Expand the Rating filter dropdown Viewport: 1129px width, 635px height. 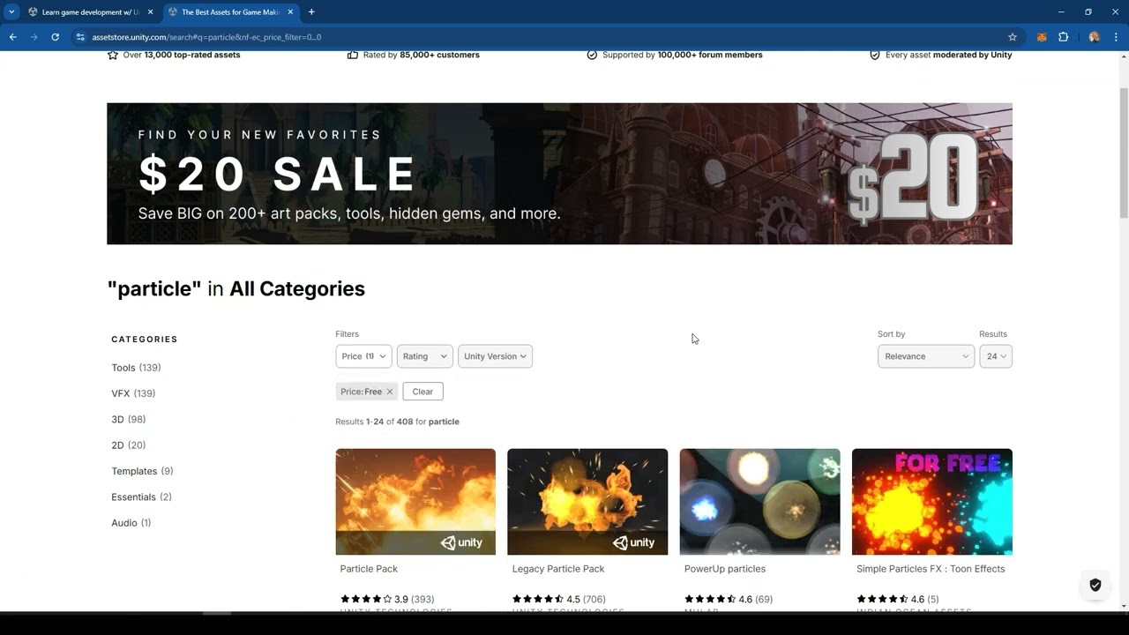(x=424, y=356)
